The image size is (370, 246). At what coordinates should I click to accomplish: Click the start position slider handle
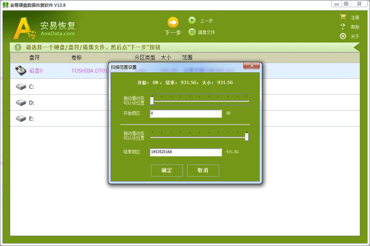click(152, 101)
